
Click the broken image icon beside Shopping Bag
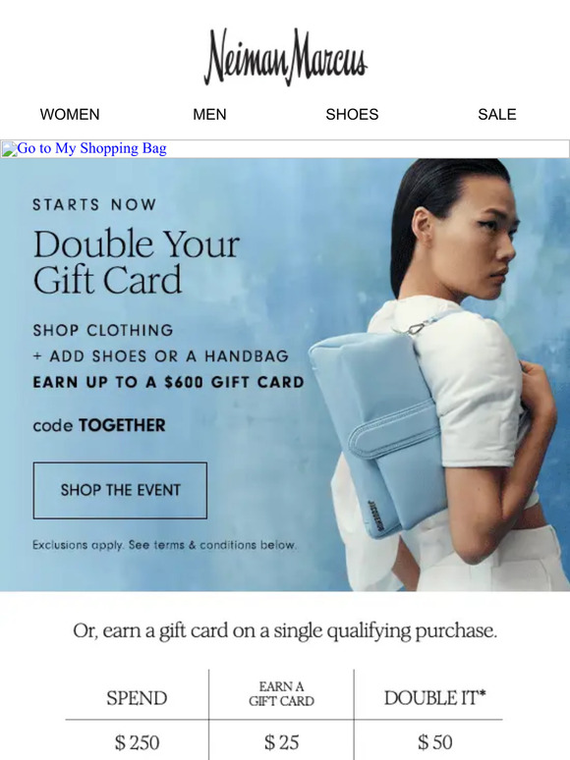(x=9, y=149)
